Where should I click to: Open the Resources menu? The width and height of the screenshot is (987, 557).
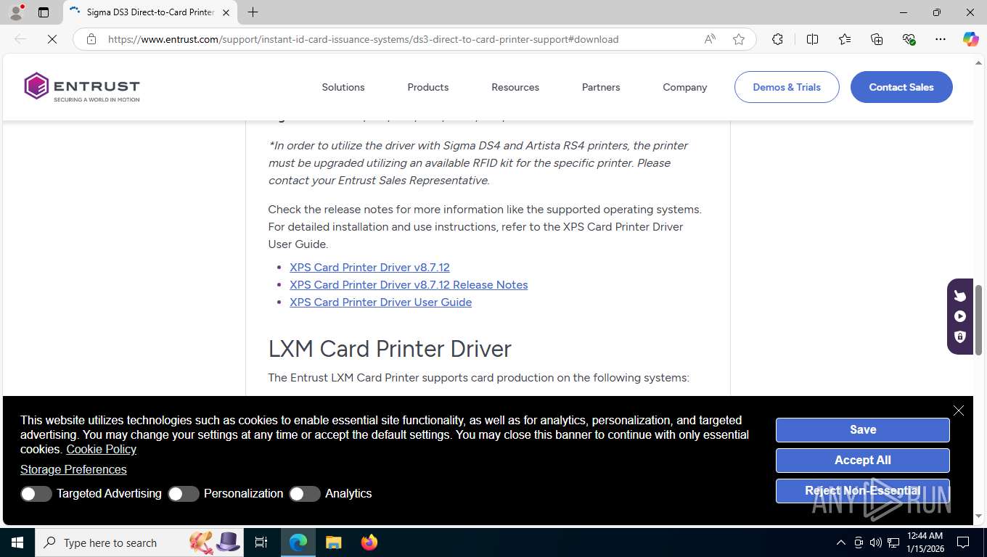click(515, 87)
